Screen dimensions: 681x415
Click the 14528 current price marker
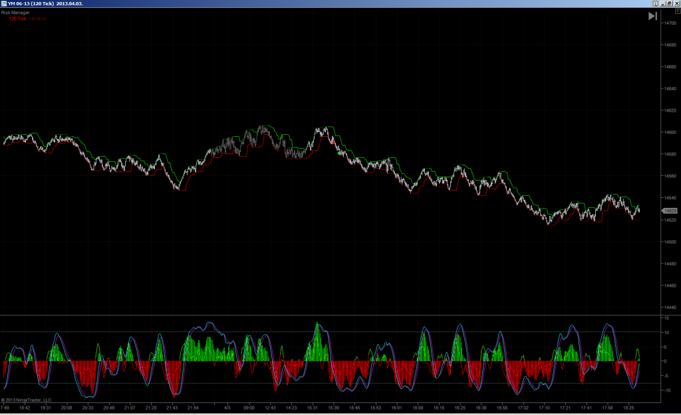click(x=669, y=210)
